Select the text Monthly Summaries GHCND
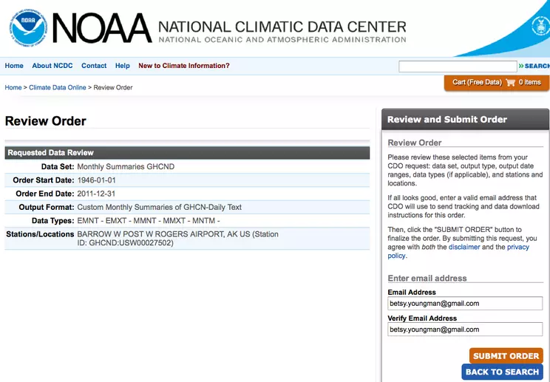Image resolution: width=550 pixels, height=382 pixels. (126, 167)
